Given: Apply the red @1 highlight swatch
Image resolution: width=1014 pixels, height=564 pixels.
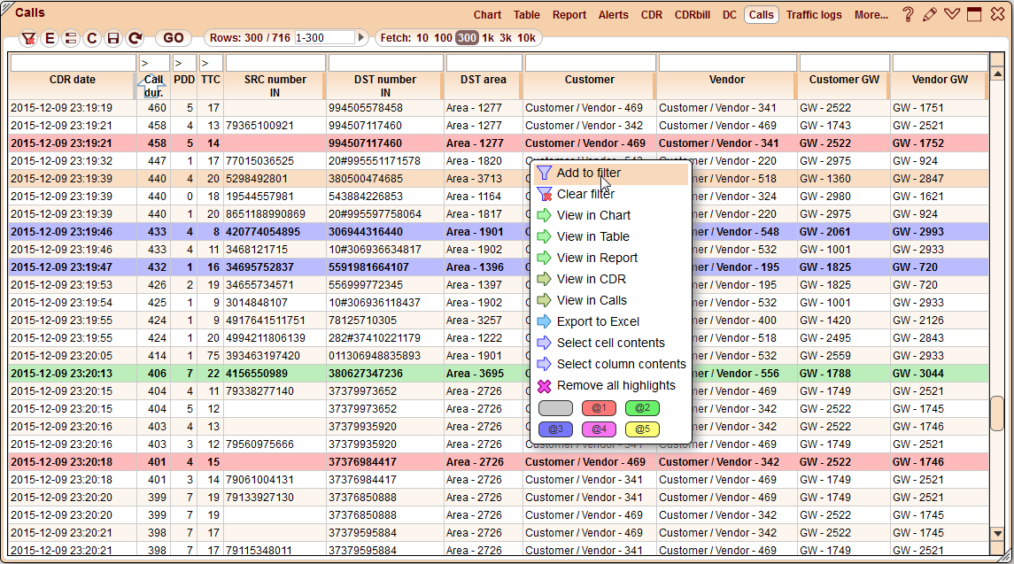Looking at the screenshot, I should coord(597,408).
